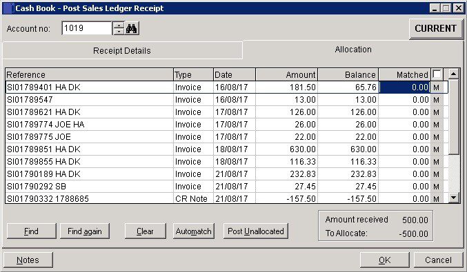Increase account number with up spinner arrow
Screen dimensions: 467x272
[x=119, y=25]
